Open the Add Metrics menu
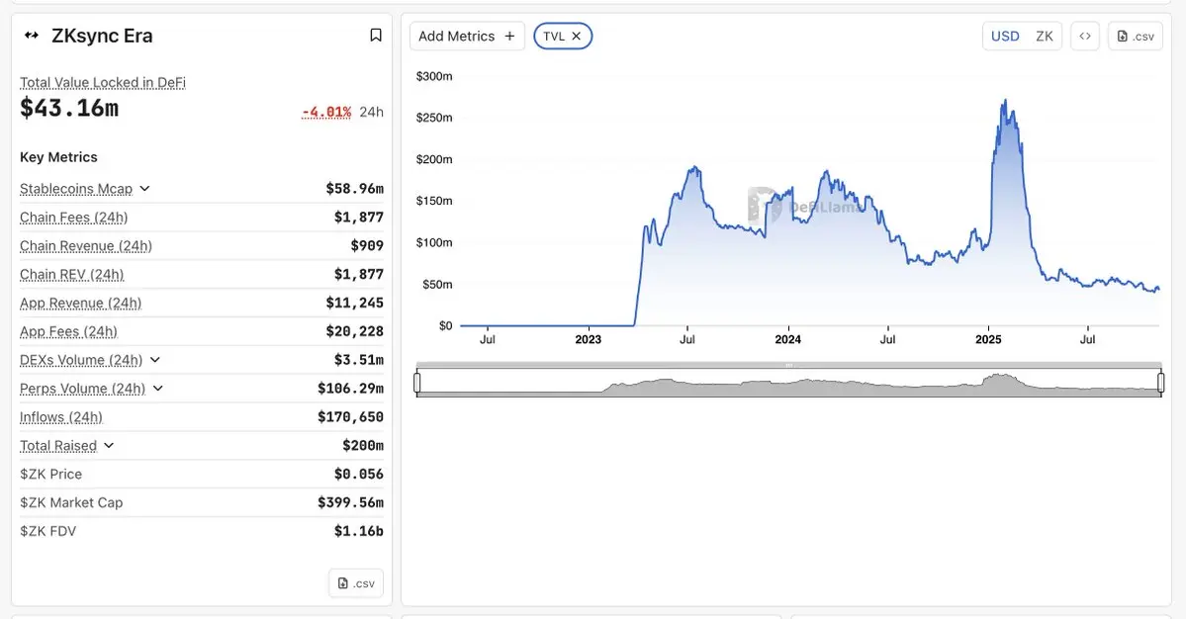This screenshot has height=619, width=1186. [x=467, y=36]
